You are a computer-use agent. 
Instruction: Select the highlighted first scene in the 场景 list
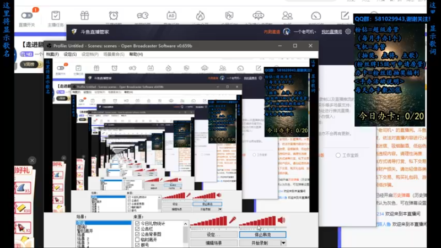(104, 223)
